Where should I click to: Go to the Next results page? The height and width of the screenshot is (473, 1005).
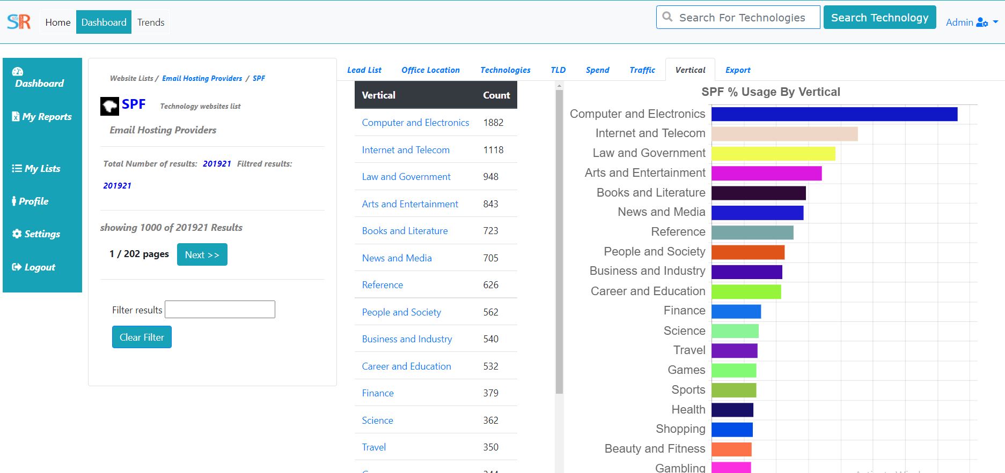pyautogui.click(x=202, y=254)
